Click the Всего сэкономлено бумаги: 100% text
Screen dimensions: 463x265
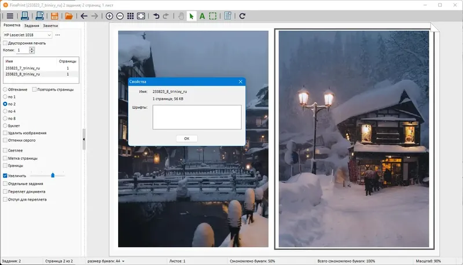pos(346,261)
